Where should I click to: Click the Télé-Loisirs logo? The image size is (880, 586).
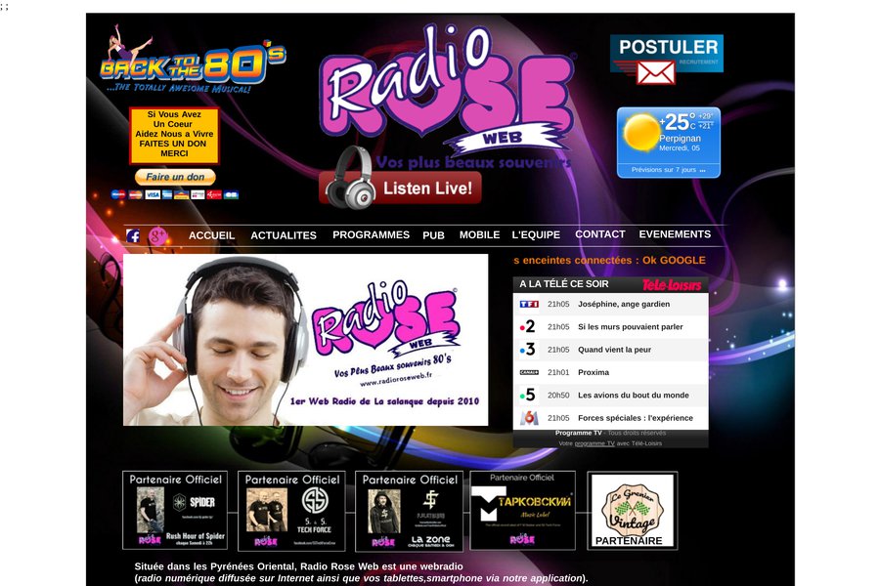671,285
